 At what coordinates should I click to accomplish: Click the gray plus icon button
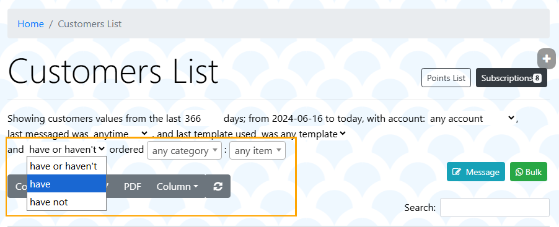[x=547, y=59]
